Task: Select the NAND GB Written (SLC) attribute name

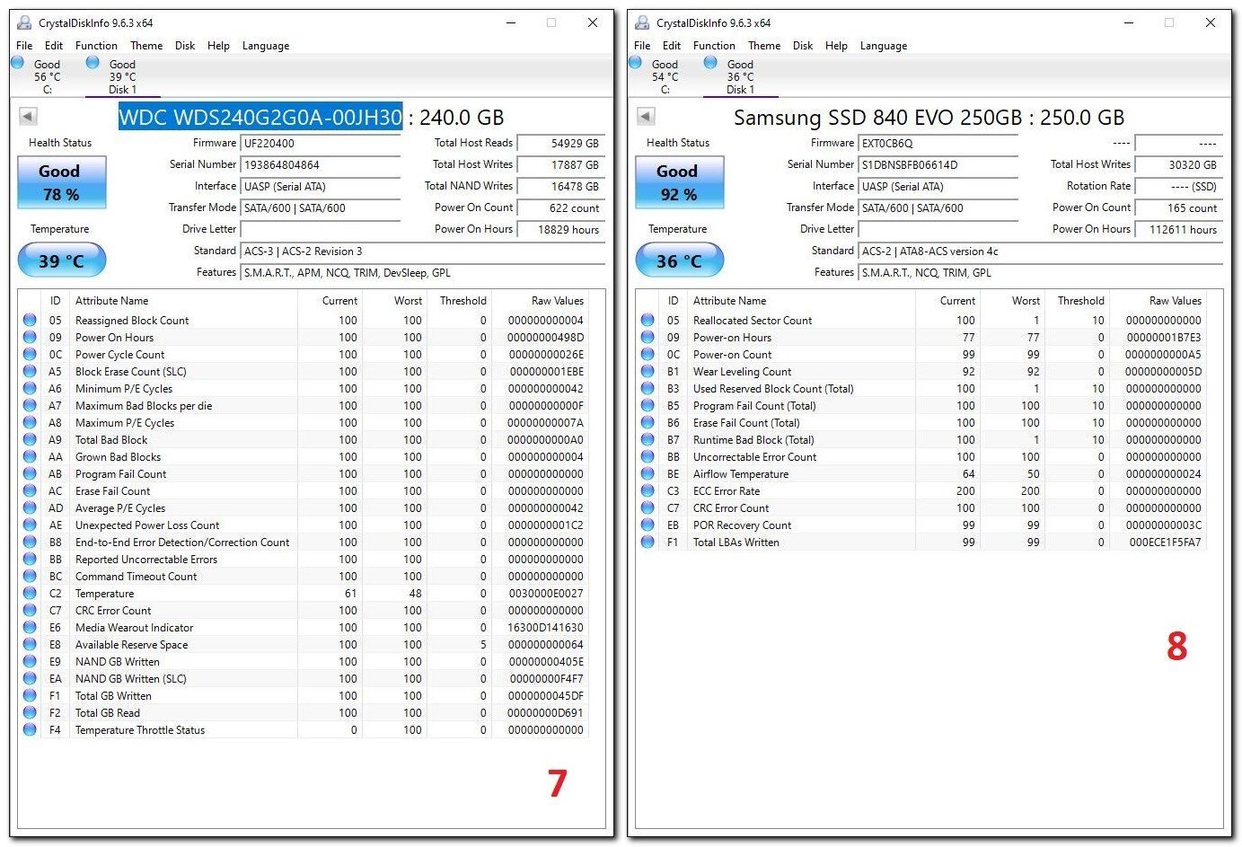Action: (x=131, y=679)
